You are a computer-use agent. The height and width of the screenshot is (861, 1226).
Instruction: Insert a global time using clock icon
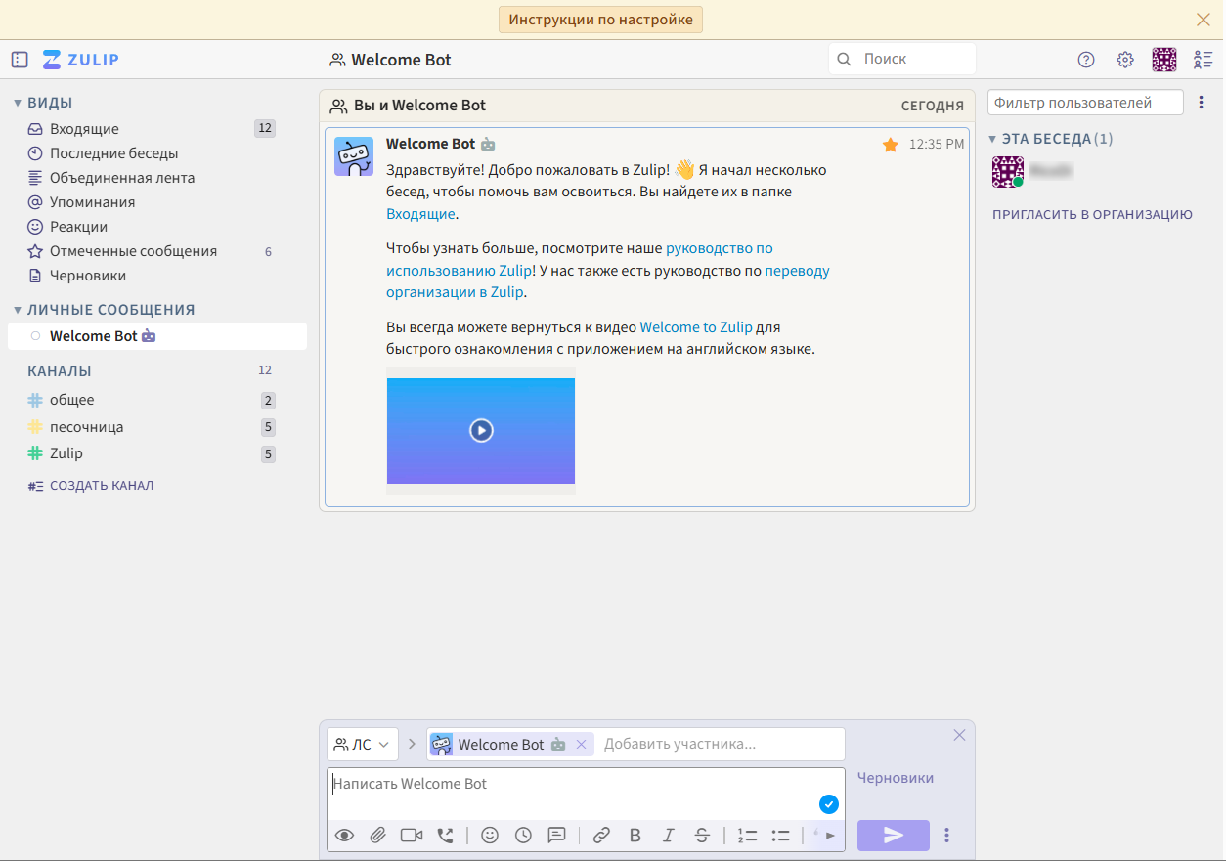click(524, 836)
